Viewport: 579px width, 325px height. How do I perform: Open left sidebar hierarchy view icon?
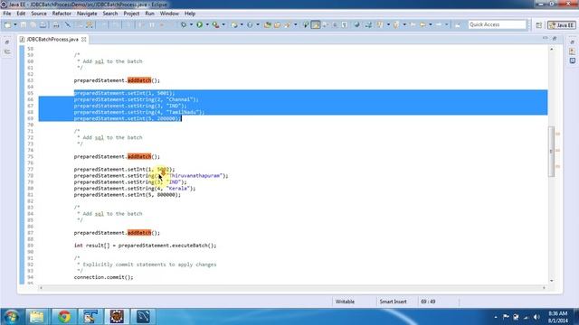7,52
